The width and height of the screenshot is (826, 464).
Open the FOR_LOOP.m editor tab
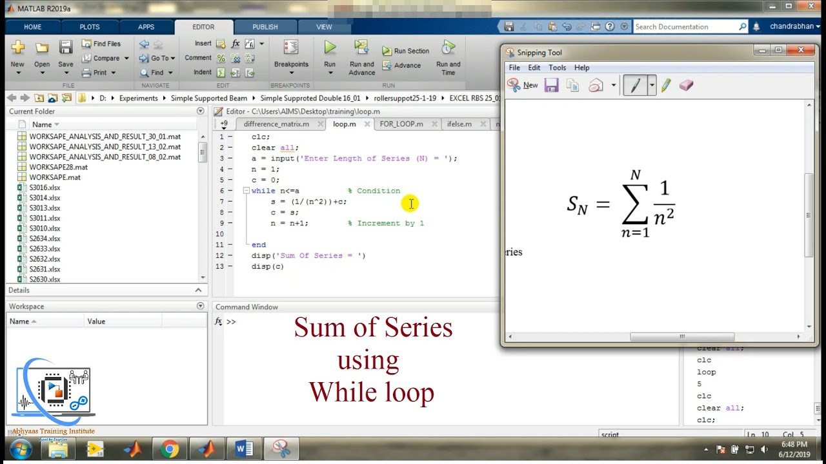pos(401,124)
